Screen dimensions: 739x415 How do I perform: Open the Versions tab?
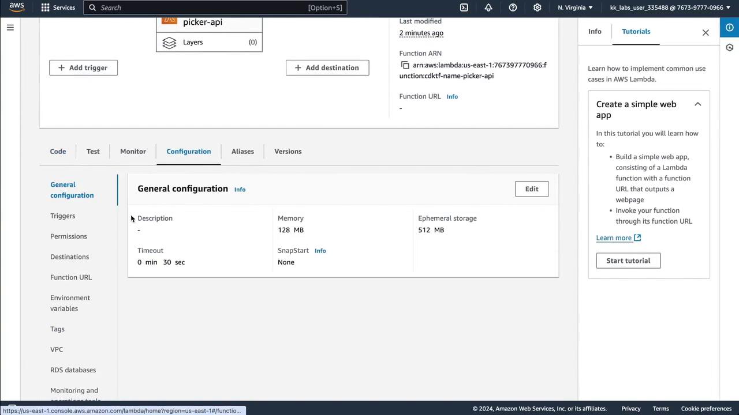tap(288, 151)
